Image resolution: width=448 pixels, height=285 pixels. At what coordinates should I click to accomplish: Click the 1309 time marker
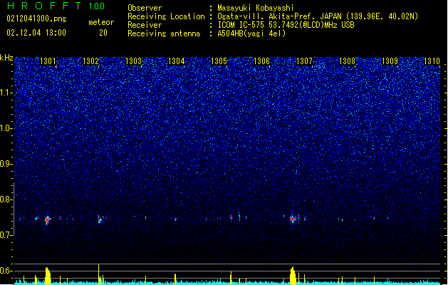(390, 61)
